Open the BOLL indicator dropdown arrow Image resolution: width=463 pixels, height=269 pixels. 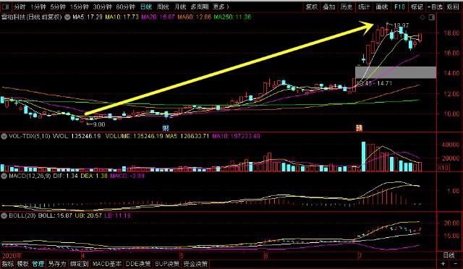coord(4,215)
